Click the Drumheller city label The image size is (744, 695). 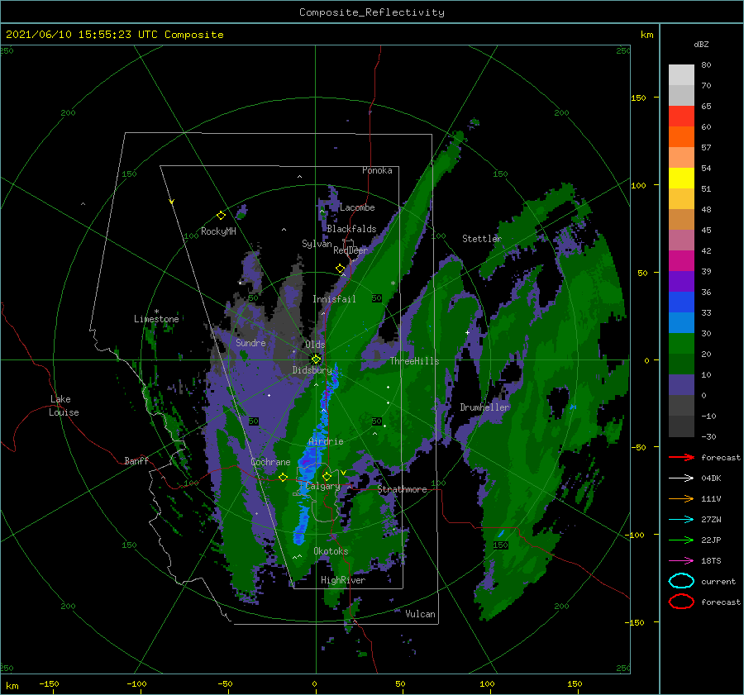[484, 407]
